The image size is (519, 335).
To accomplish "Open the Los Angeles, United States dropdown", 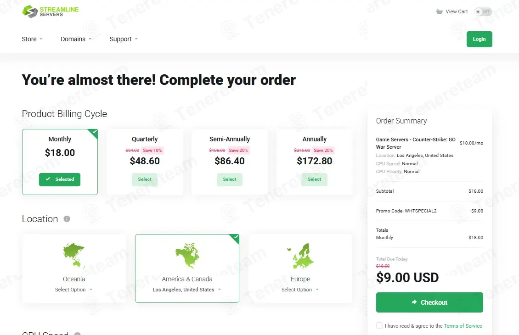I will pos(187,290).
